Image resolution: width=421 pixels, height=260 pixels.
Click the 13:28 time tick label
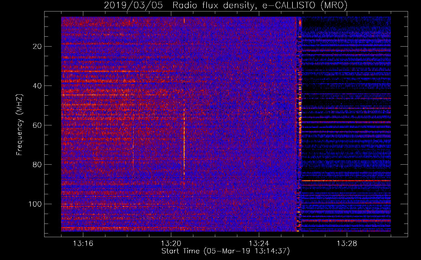pyautogui.click(x=347, y=244)
